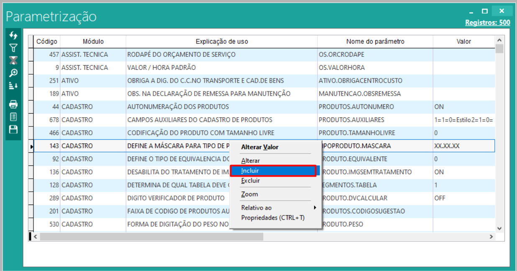Click the refresh arrows icon in sidebar
The width and height of the screenshot is (517, 271).
coord(13,35)
